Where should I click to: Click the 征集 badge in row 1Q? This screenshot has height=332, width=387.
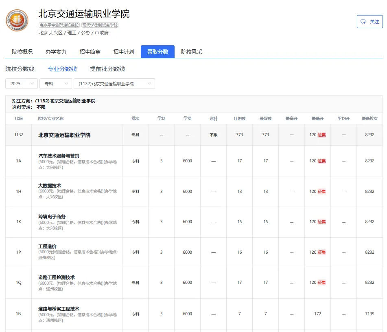(x=321, y=283)
